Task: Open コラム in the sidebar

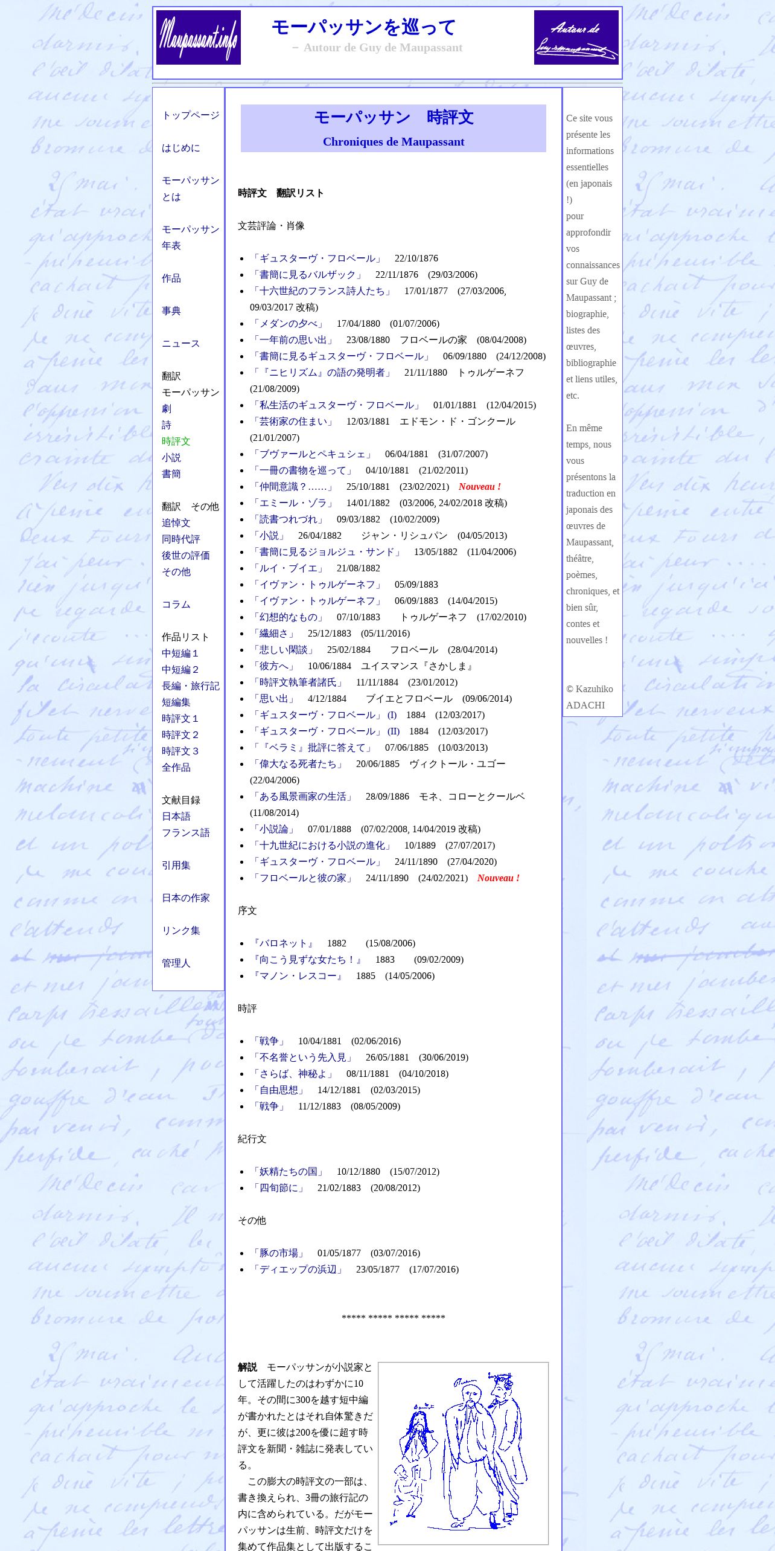Action: click(176, 605)
